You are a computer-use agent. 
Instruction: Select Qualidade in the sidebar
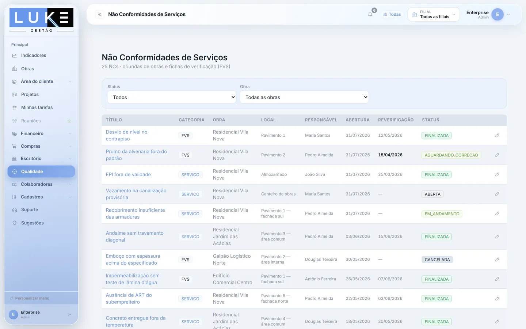pos(41,171)
